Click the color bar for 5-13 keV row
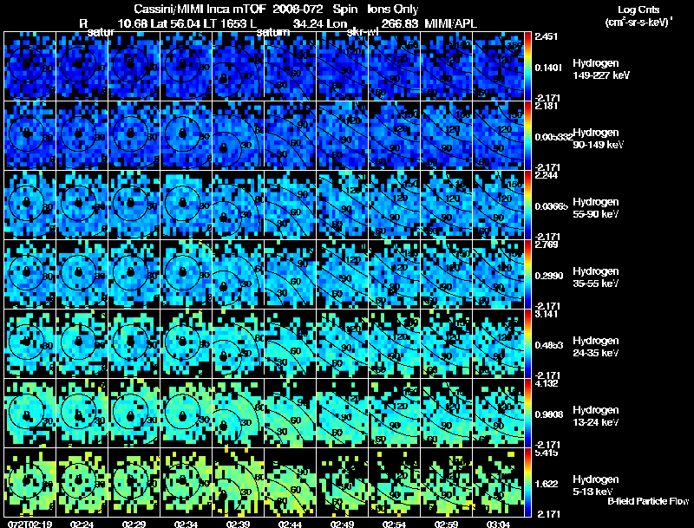The image size is (694, 528). [527, 483]
